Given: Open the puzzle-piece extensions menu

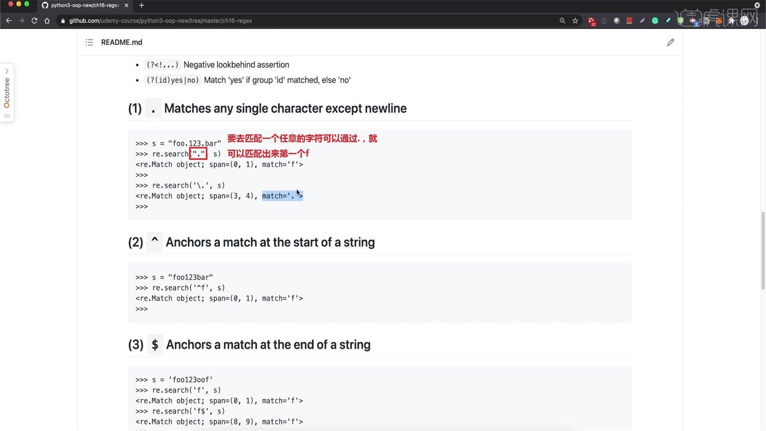Looking at the screenshot, I should pyautogui.click(x=732, y=21).
